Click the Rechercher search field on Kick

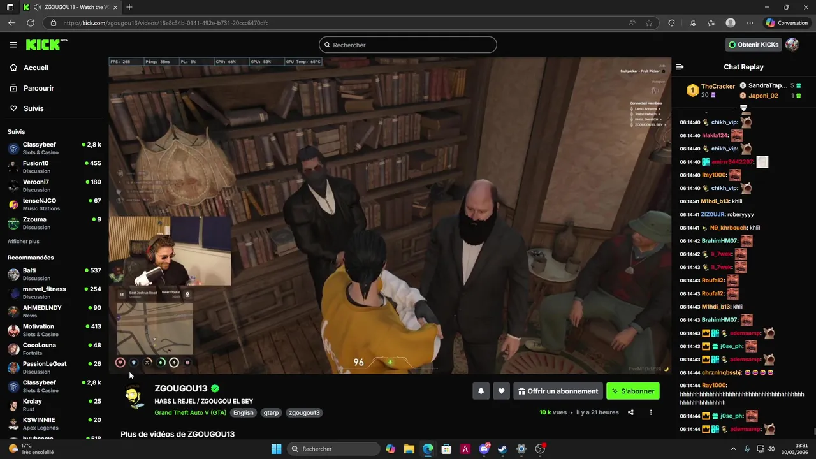(x=408, y=45)
